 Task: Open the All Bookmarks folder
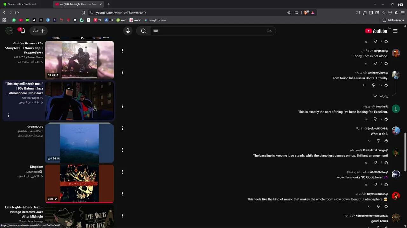(393, 20)
